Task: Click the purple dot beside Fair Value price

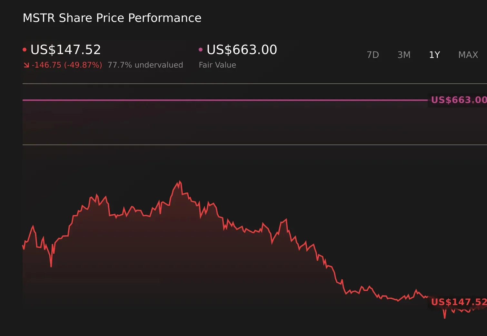Action: [201, 49]
